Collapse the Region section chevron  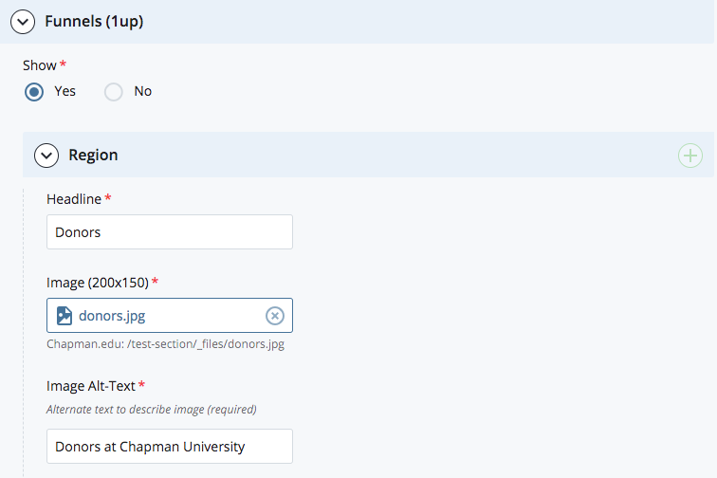(x=46, y=155)
